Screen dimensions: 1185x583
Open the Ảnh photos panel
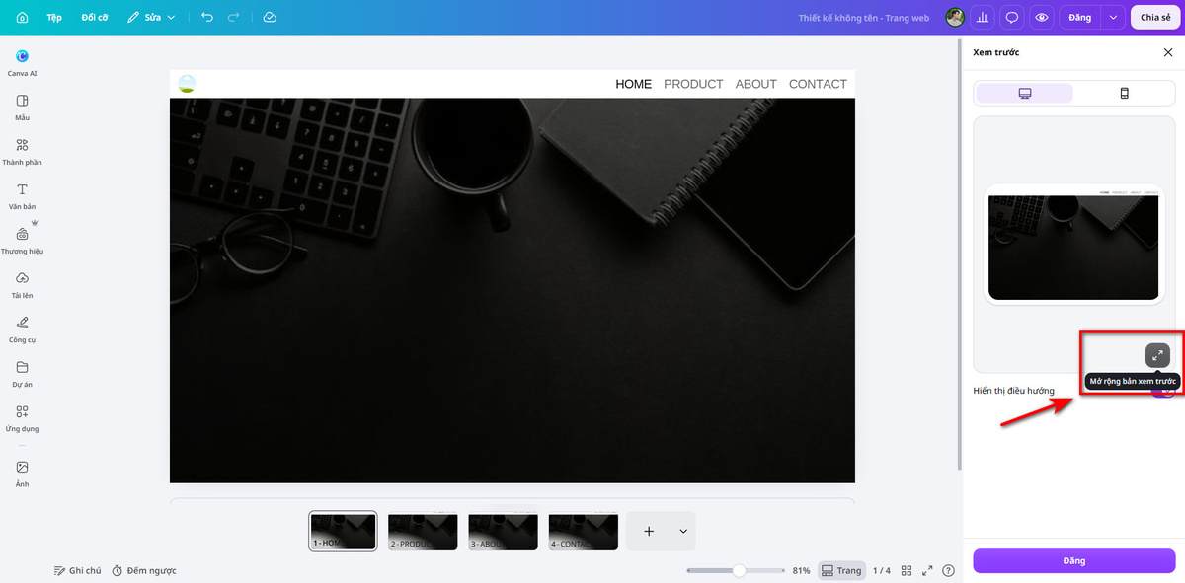point(22,473)
